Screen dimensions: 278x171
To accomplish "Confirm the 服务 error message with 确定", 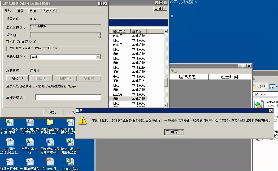I will coord(174,132).
